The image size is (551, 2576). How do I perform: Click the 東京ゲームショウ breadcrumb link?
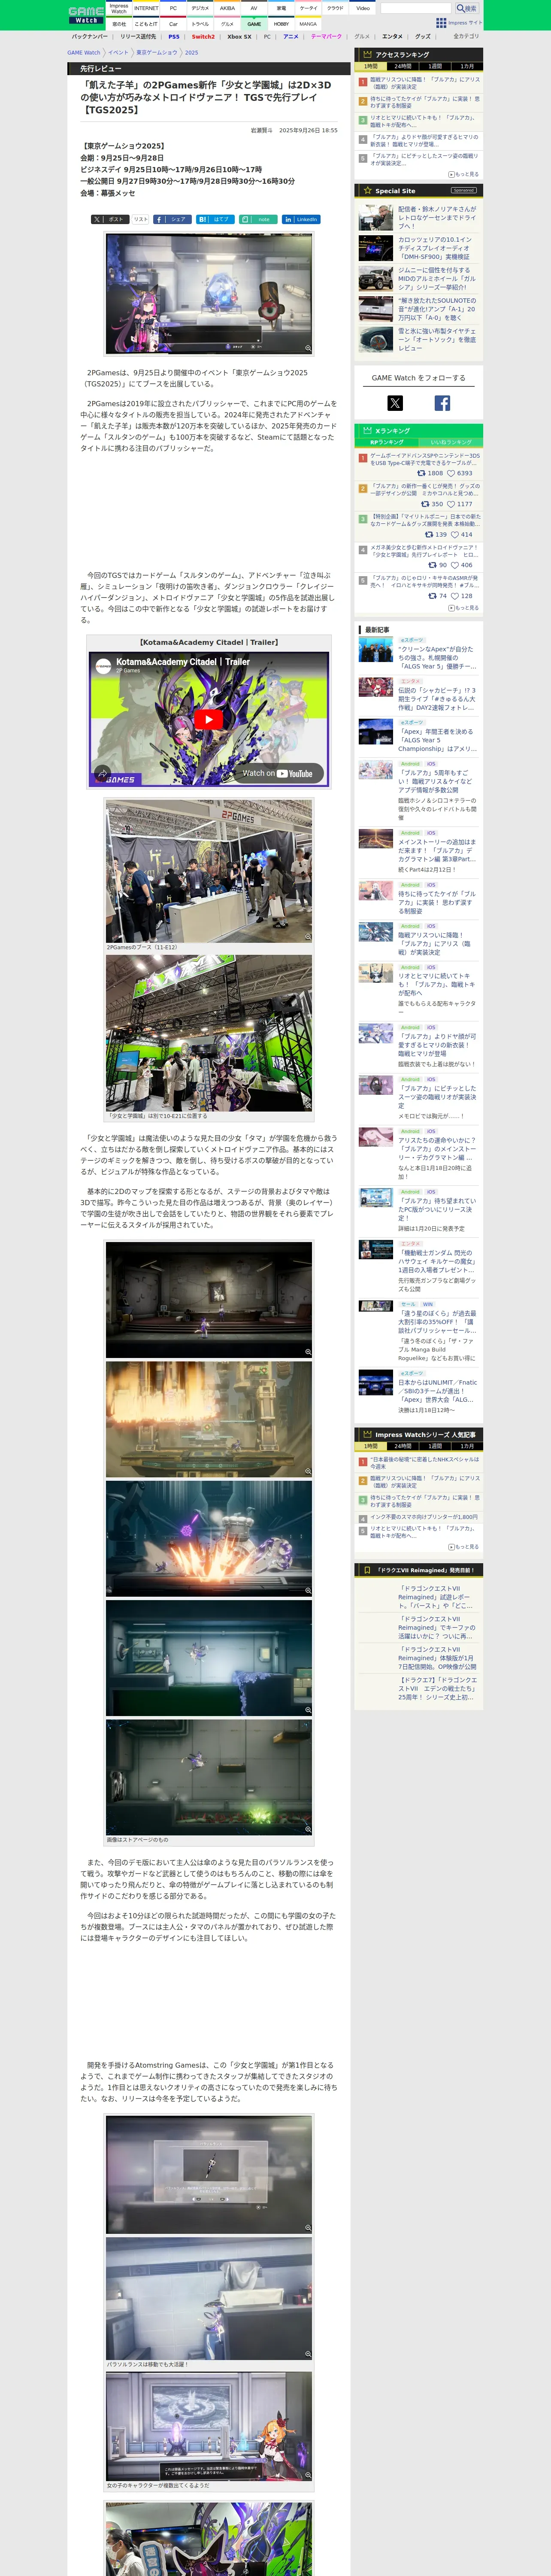(x=157, y=53)
